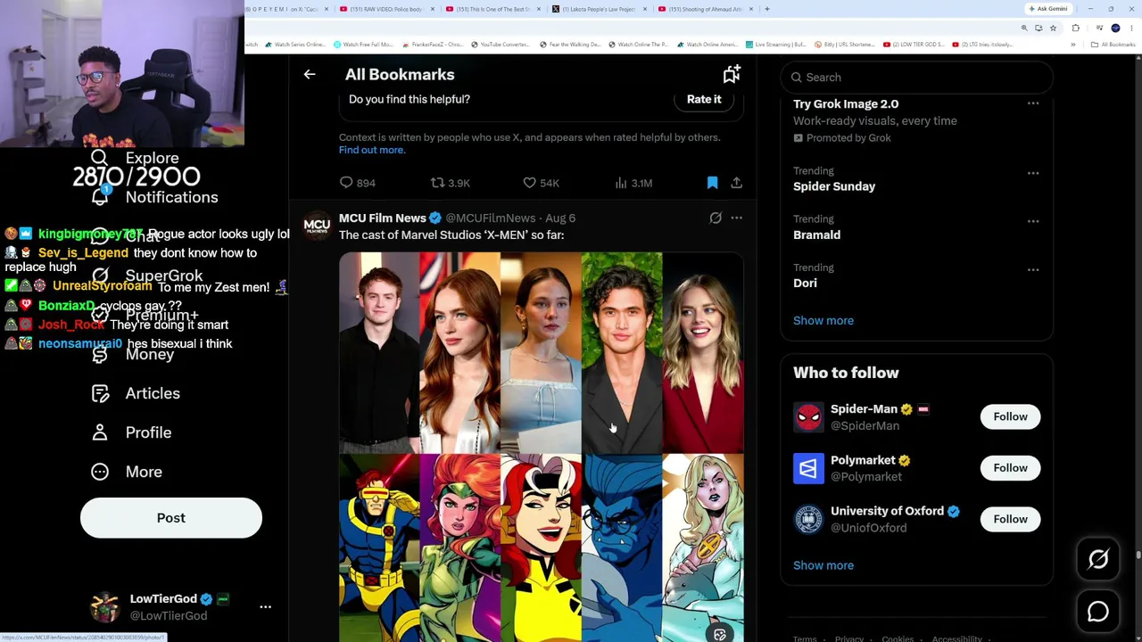View analytics showing 3.1M views
Screen dimensions: 1142x642
pos(633,183)
